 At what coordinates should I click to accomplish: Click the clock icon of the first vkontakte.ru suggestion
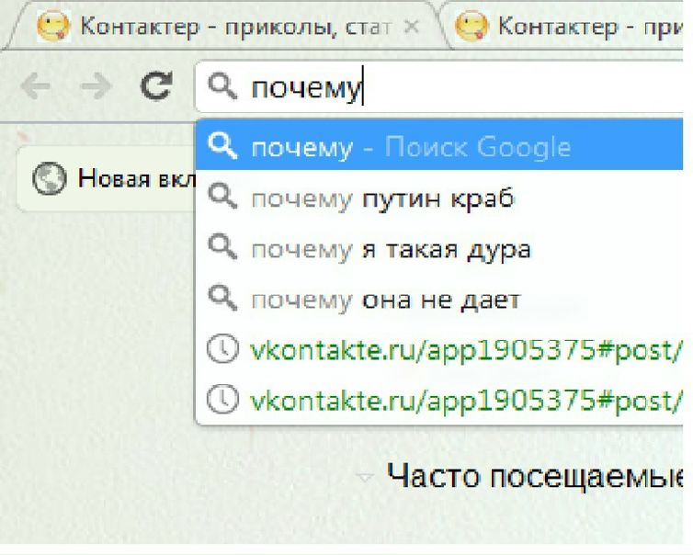click(222, 350)
